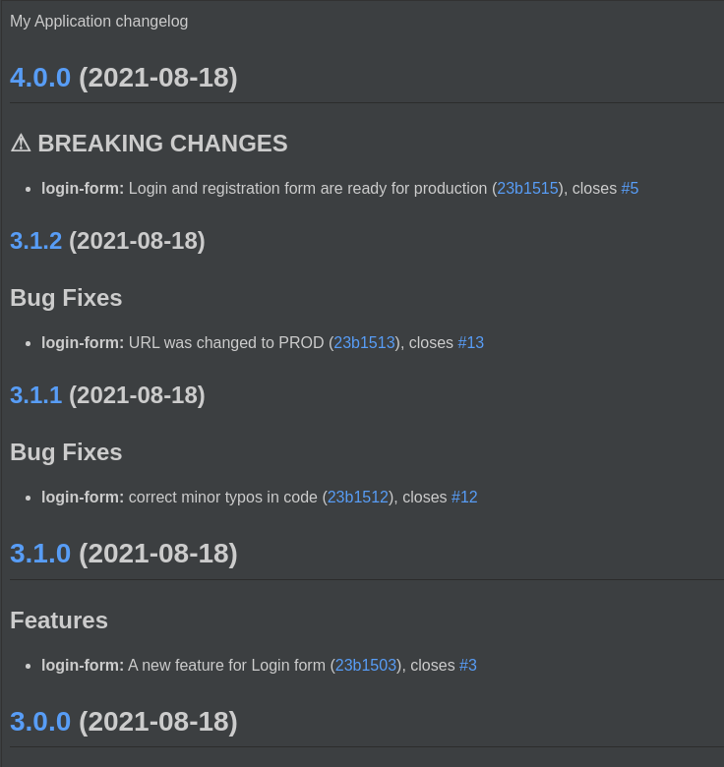
Task: Open issue link #13
Action: click(470, 343)
